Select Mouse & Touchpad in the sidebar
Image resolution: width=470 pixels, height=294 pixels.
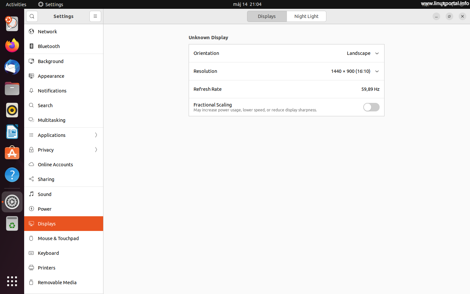[x=58, y=238]
